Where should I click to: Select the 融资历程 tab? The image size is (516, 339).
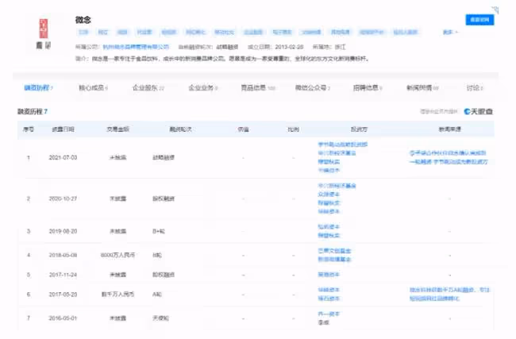(x=38, y=87)
